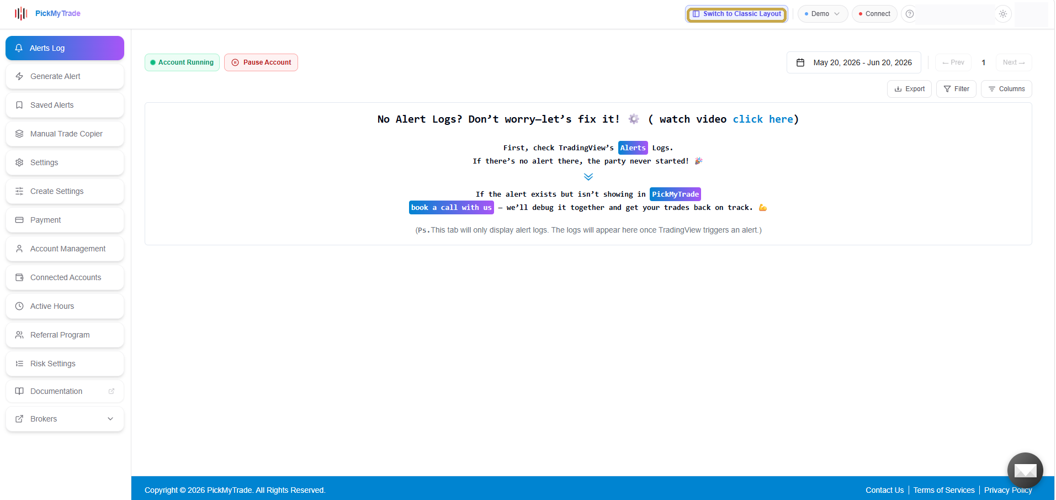
Task: Open the Alerts Log bell icon
Action: coord(19,48)
